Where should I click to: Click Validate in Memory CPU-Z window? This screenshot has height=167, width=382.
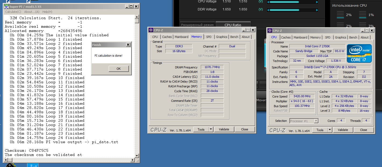click(224, 129)
